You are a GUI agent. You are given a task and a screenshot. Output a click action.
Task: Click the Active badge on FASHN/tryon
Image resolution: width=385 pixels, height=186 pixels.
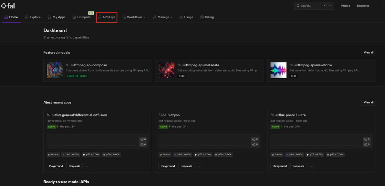tap(163, 127)
